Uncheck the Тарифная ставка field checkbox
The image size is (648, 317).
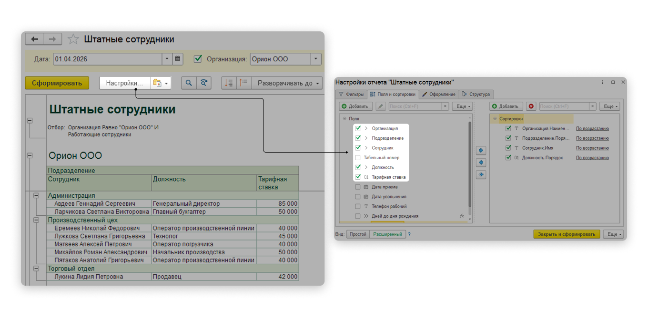[x=358, y=177]
